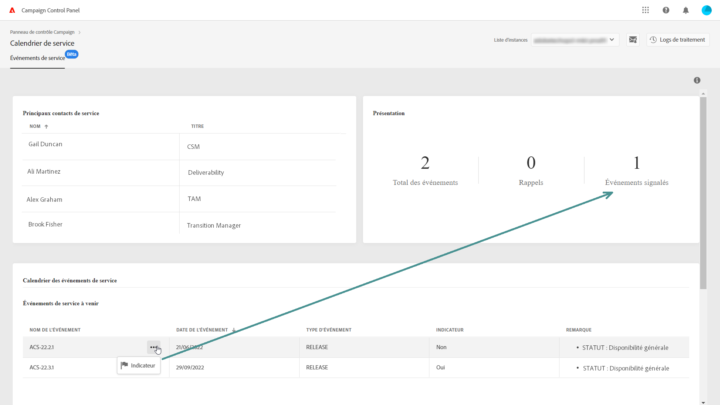Open the notifications bell
This screenshot has height=405, width=720.
pyautogui.click(x=686, y=10)
